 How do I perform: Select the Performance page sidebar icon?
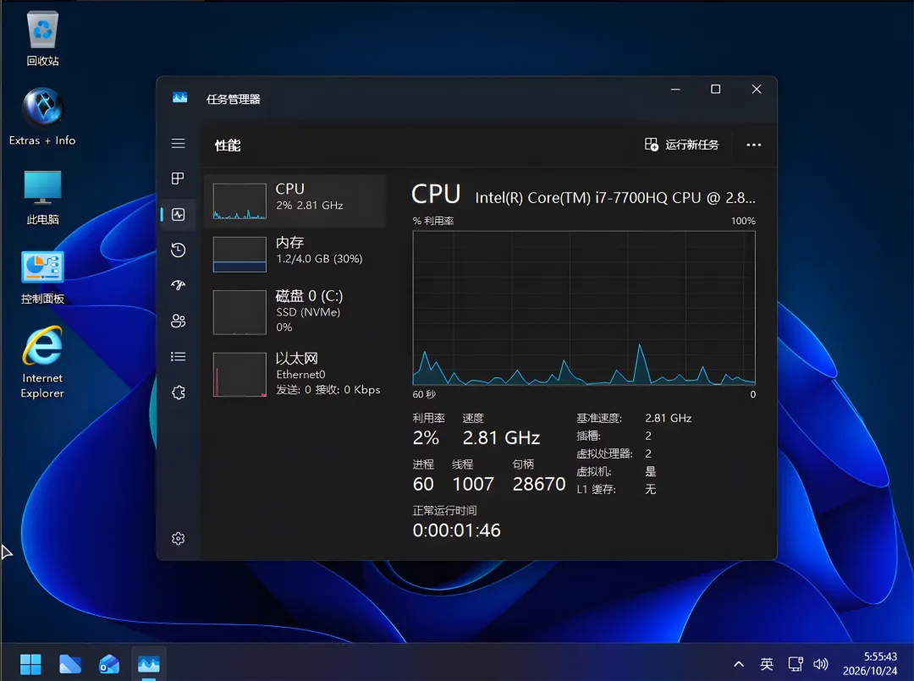pyautogui.click(x=179, y=214)
